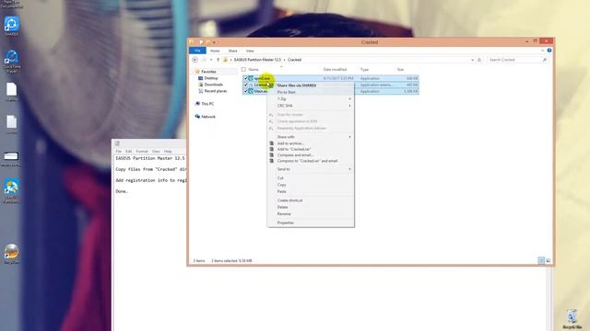Open the EaseUS Partition Master desktop shortcut

[x=11, y=190]
